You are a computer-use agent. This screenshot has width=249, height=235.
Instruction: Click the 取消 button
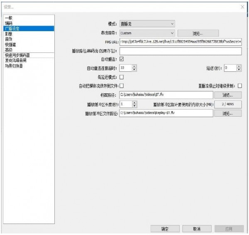[x=197, y=229]
